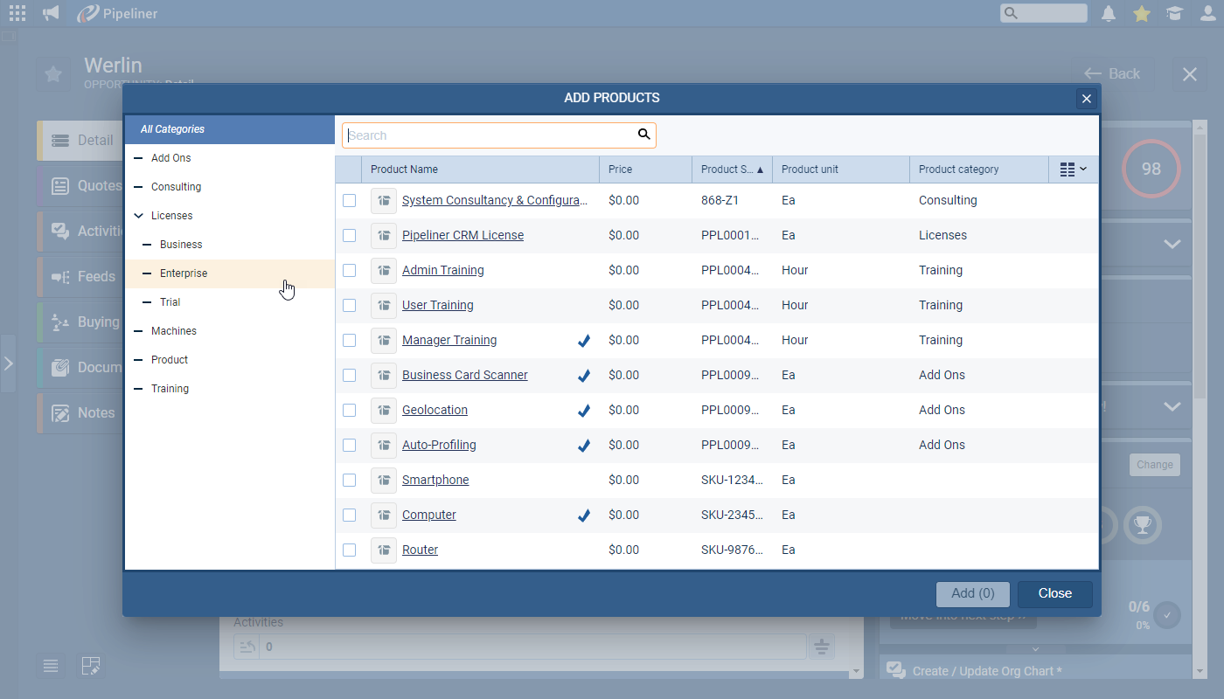Open the app grid launcher icon
The height and width of the screenshot is (699, 1224).
coord(17,13)
